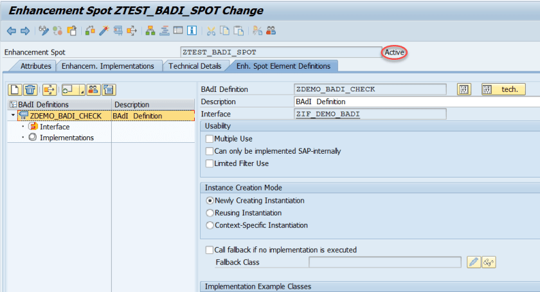The width and height of the screenshot is (540, 292).
Task: Click the Fallback Class input field
Action: [x=385, y=262]
